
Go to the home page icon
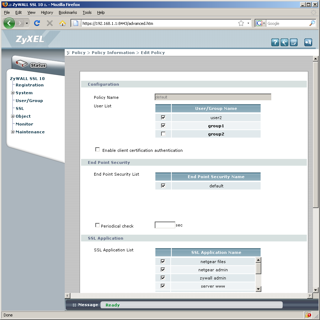coord(63,23)
